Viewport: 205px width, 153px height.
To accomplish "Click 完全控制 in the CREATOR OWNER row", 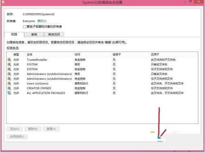I will click(x=80, y=88).
